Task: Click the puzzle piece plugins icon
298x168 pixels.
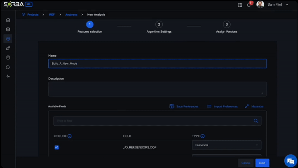Action: [8, 67]
